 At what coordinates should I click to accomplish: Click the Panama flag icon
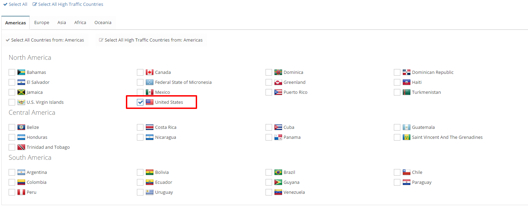pos(278,137)
